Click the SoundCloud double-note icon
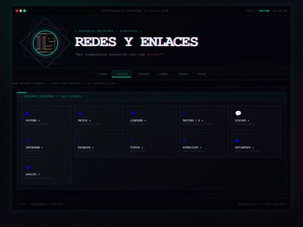Screen dimensions: 303x227 [x=185, y=140]
